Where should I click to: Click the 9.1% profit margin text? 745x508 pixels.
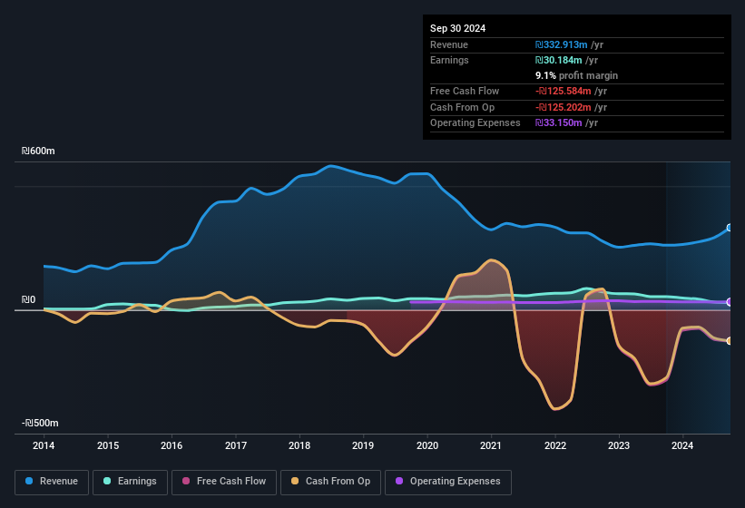[x=576, y=75]
